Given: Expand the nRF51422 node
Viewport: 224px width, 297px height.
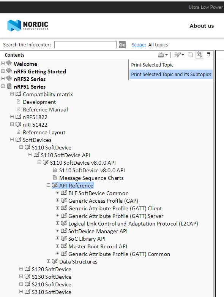Looking at the screenshot, I should point(12,124).
